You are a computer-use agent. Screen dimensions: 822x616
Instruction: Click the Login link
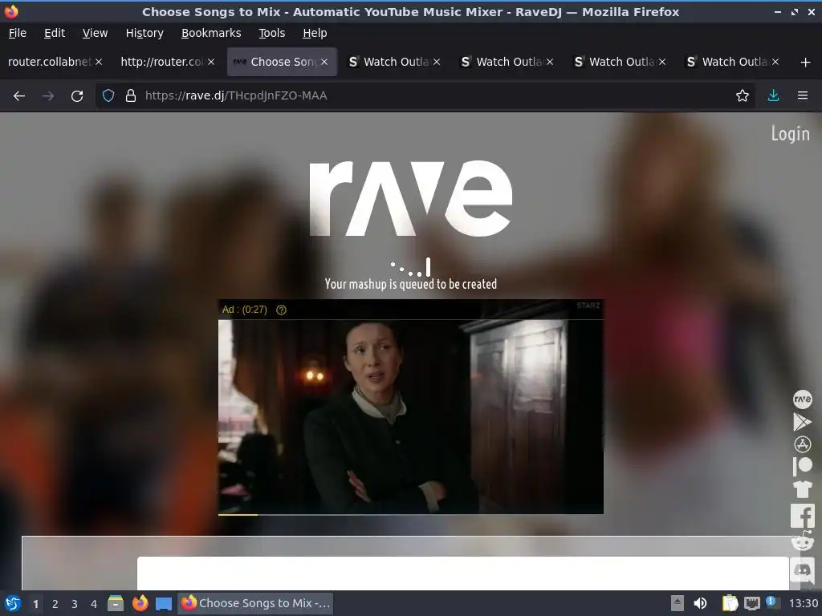pyautogui.click(x=790, y=134)
